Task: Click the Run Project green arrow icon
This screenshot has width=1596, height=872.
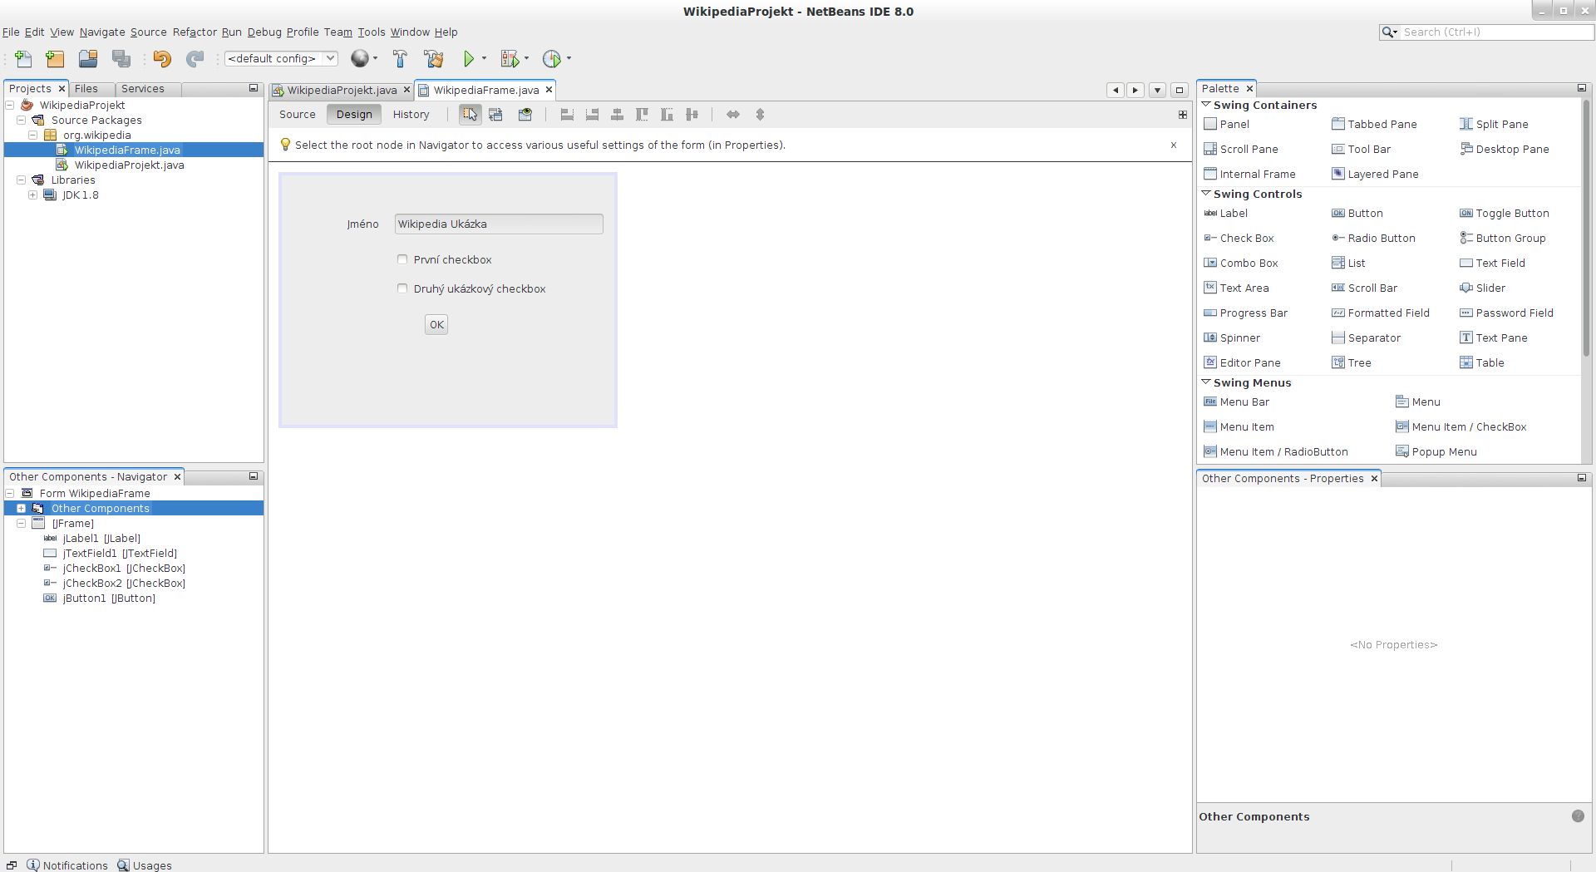Action: pos(469,58)
